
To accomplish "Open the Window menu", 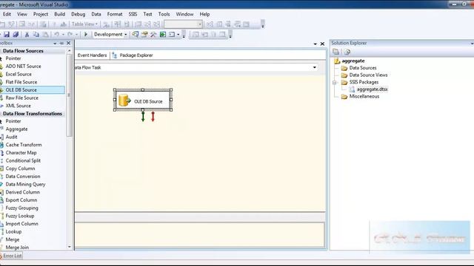I will pyautogui.click(x=184, y=14).
